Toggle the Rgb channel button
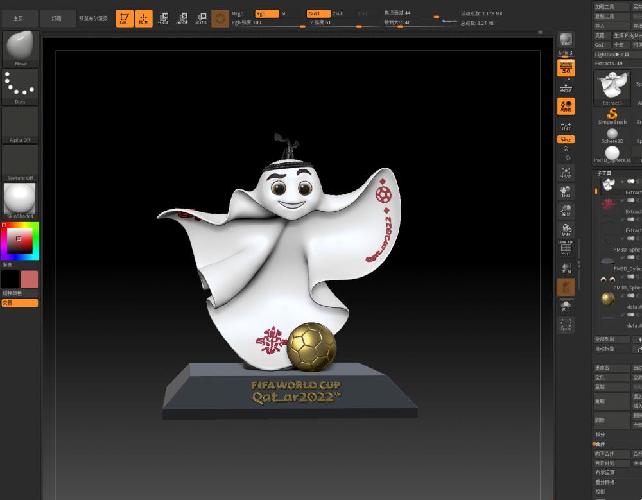 point(265,13)
